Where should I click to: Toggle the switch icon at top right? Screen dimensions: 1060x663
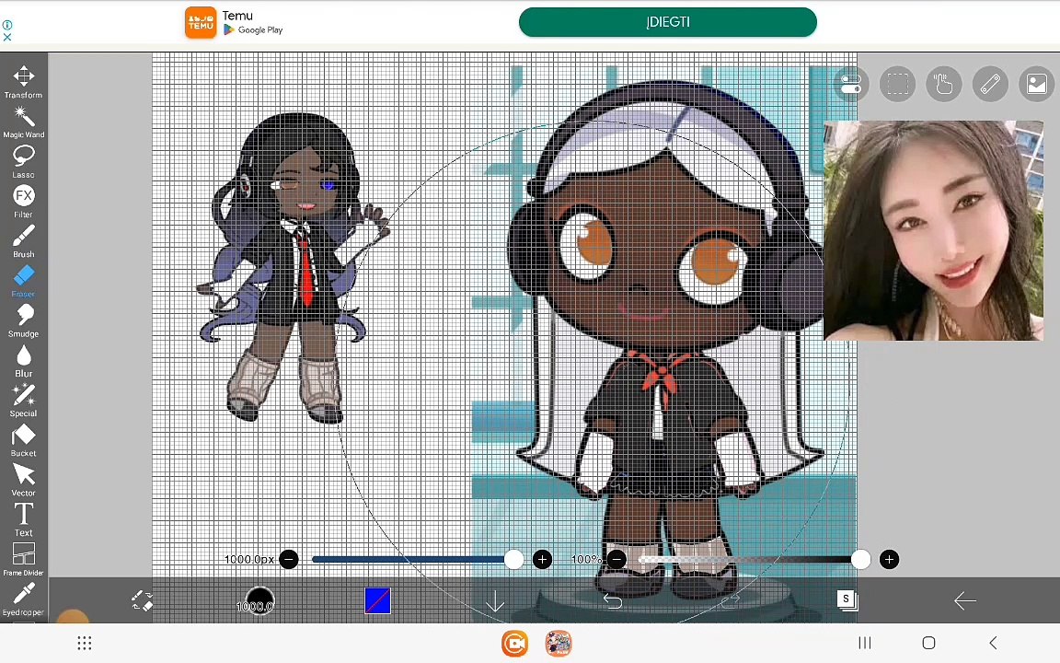point(850,85)
